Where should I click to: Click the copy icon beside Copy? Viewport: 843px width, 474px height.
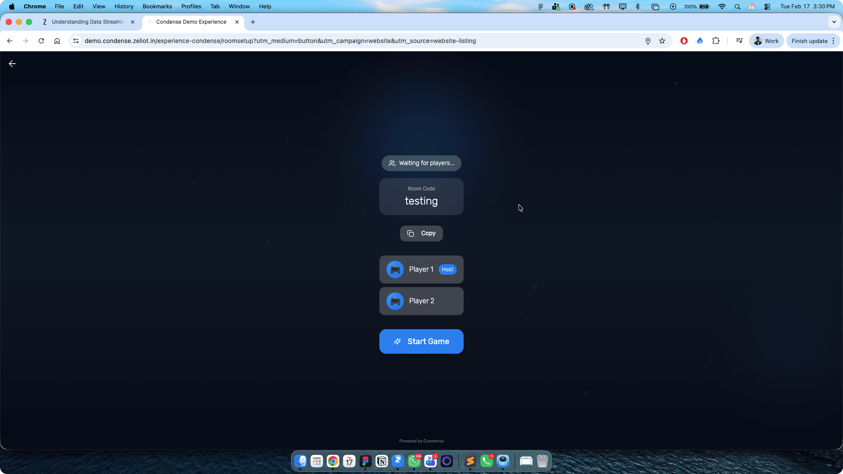pyautogui.click(x=411, y=233)
